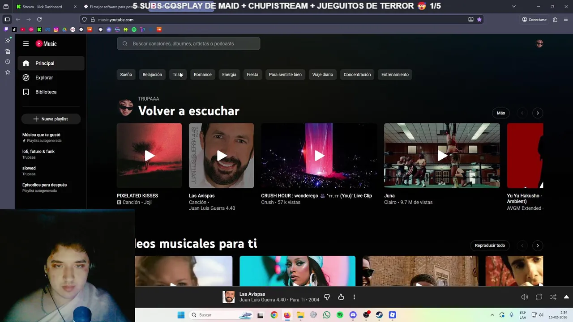This screenshot has height=322, width=573.
Task: Open Música que te gustó playlist
Action: point(51,137)
